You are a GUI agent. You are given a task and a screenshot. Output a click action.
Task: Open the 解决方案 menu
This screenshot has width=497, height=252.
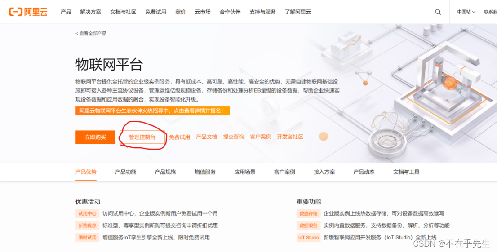[91, 12]
